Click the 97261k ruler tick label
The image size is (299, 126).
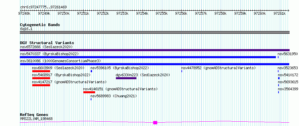tap(280, 13)
